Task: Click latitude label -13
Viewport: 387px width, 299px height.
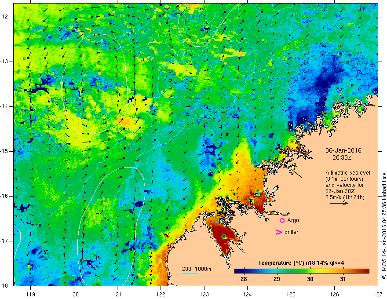Action: 4,62
